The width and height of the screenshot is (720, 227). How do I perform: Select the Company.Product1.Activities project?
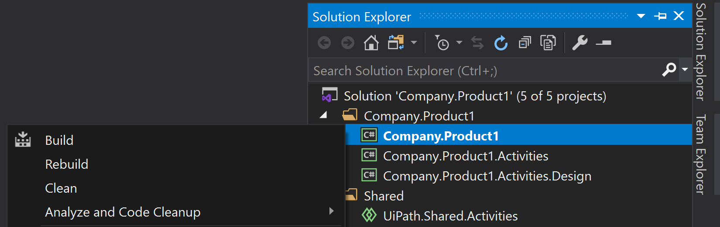click(466, 156)
